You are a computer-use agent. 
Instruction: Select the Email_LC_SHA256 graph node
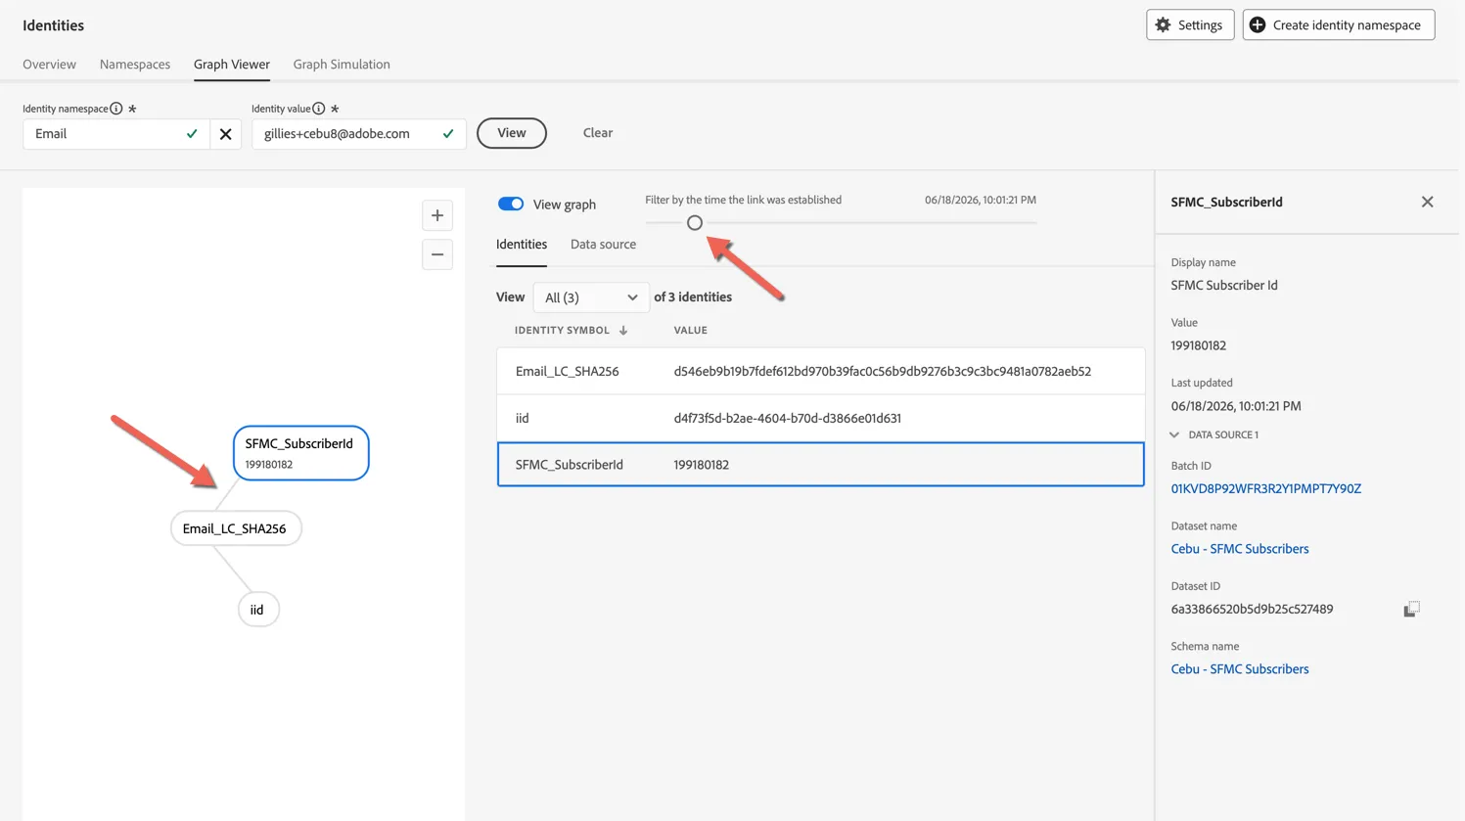pos(236,528)
